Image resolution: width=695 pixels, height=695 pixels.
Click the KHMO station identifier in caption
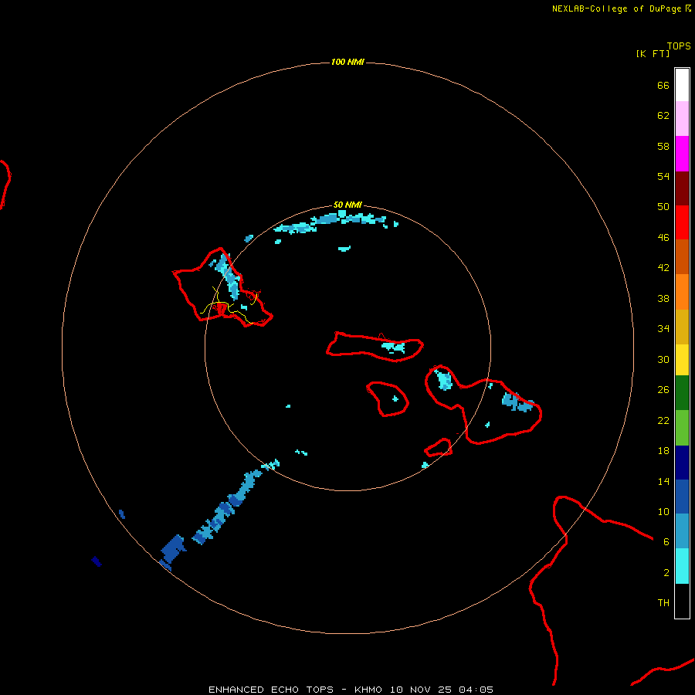coord(368,690)
